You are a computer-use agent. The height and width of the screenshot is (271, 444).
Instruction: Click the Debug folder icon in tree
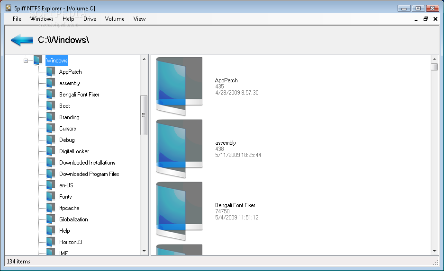click(51, 140)
